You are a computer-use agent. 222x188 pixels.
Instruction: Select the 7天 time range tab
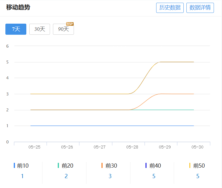click(x=16, y=29)
